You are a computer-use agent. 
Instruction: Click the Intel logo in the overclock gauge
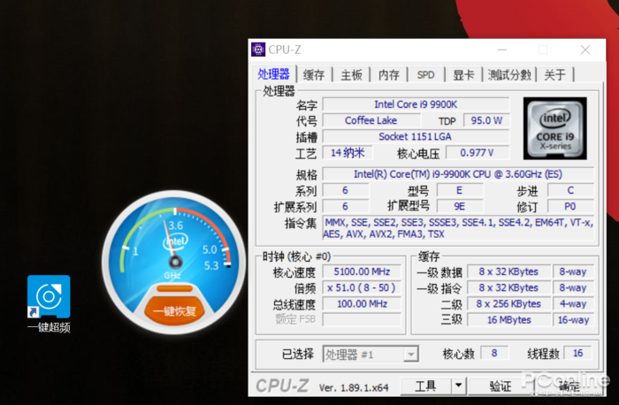[176, 241]
